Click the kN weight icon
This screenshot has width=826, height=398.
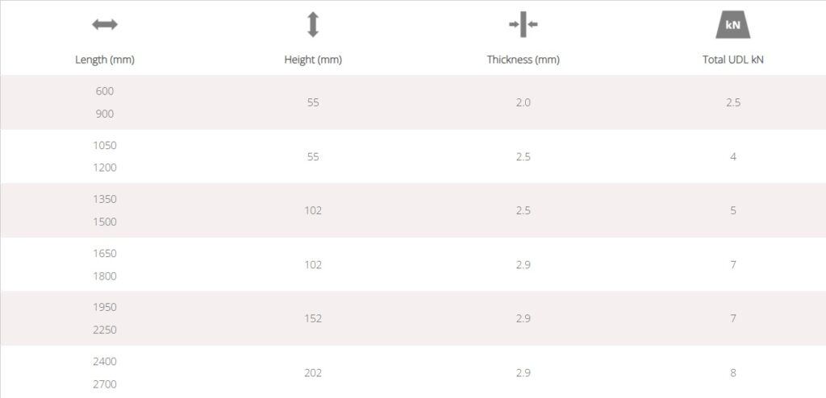(x=732, y=26)
